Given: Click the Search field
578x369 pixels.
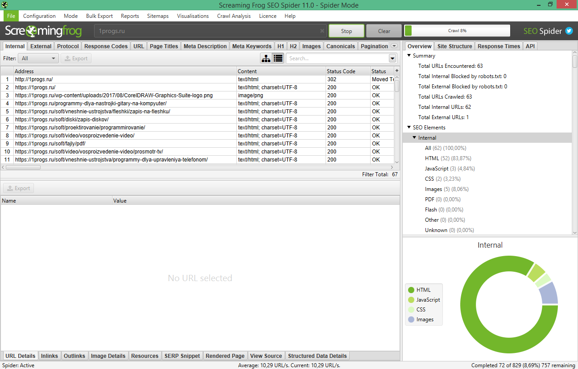Looking at the screenshot, I should point(338,58).
